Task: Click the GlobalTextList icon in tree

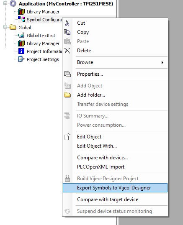Action: click(x=21, y=35)
